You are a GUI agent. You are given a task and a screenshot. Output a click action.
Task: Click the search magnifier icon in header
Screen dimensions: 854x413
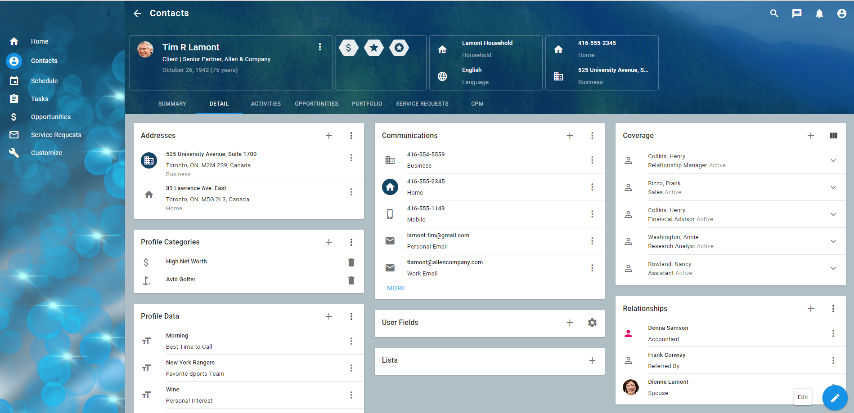point(774,13)
